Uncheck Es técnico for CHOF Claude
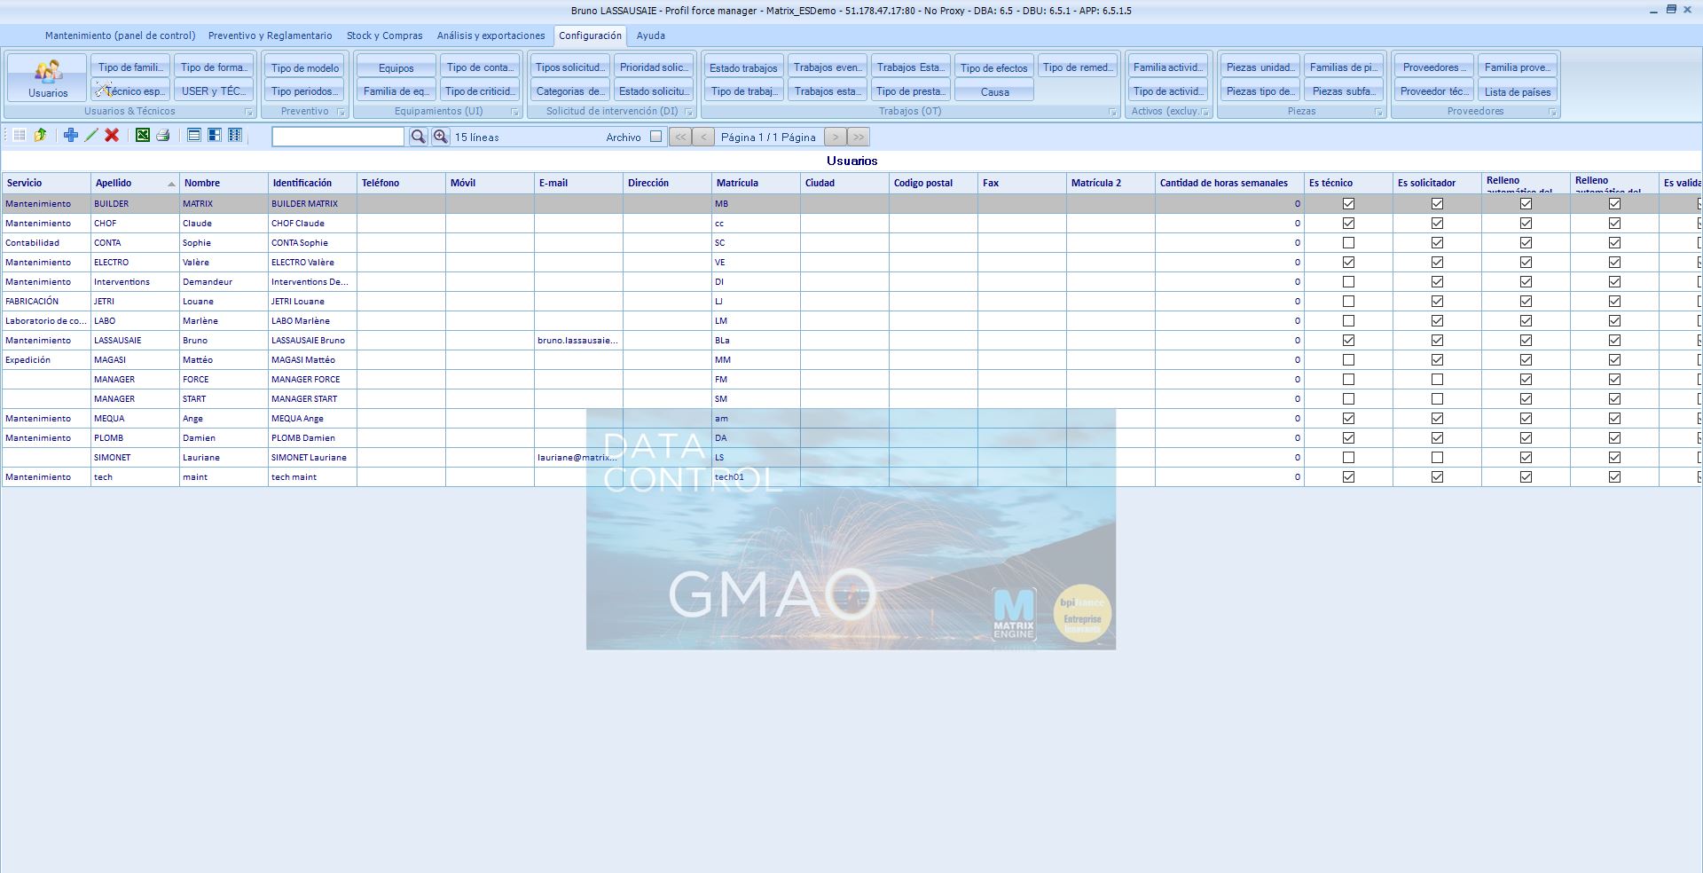 click(1348, 224)
